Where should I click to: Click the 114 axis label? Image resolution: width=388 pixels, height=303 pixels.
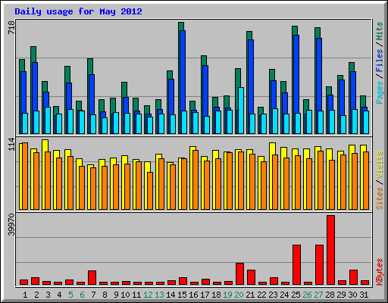pyautogui.click(x=11, y=144)
